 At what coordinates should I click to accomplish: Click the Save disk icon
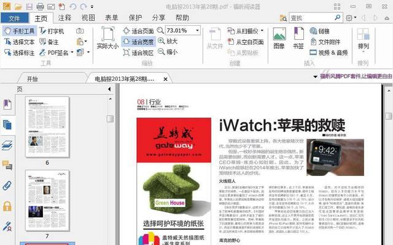[x=29, y=7]
